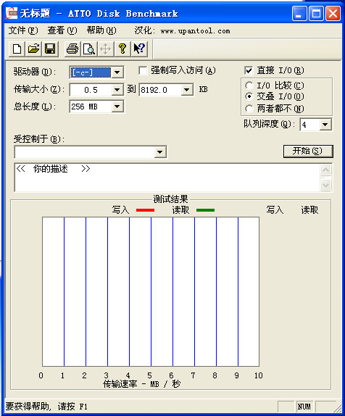The width and height of the screenshot is (345, 416).
Task: Click the red 写入 legend swatch
Action: click(145, 210)
